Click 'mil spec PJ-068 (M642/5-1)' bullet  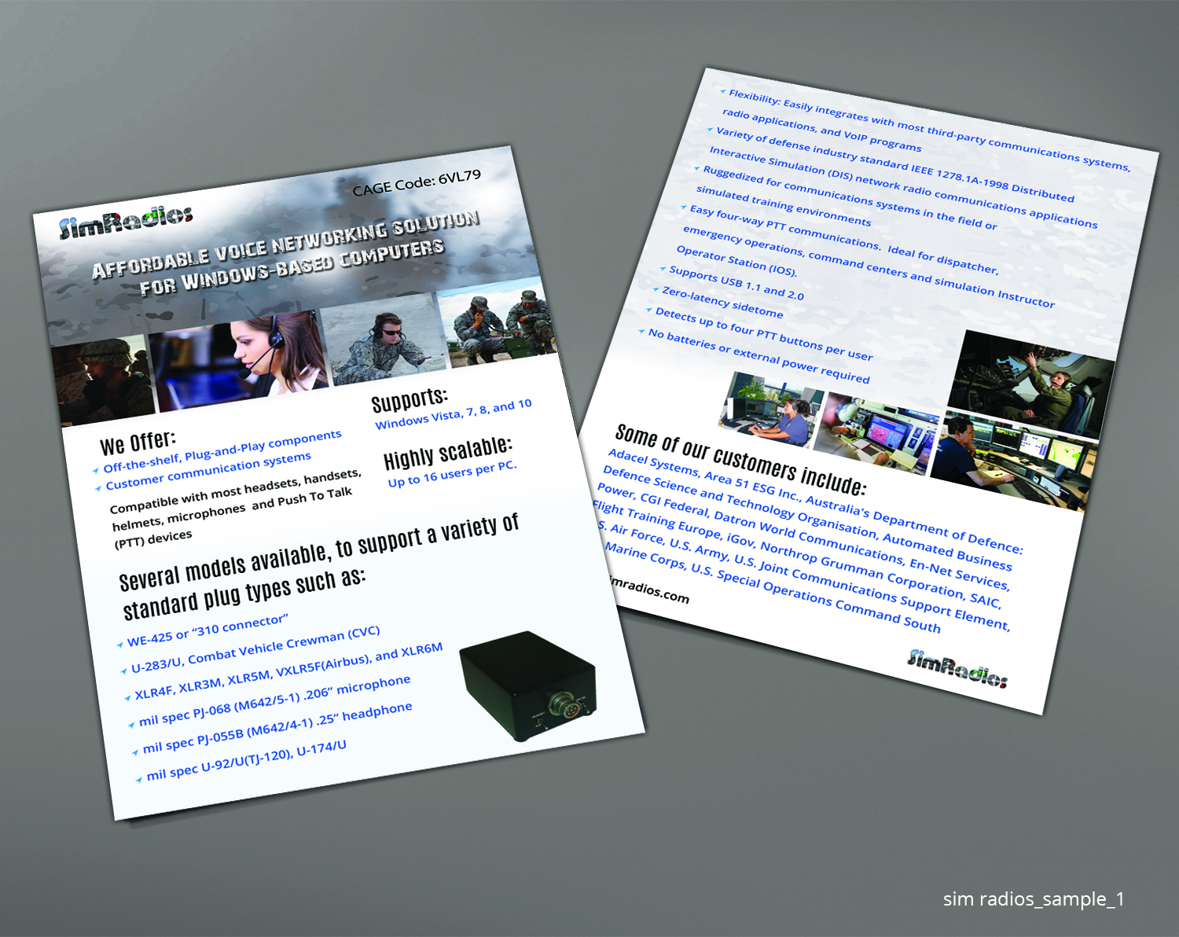(x=274, y=700)
